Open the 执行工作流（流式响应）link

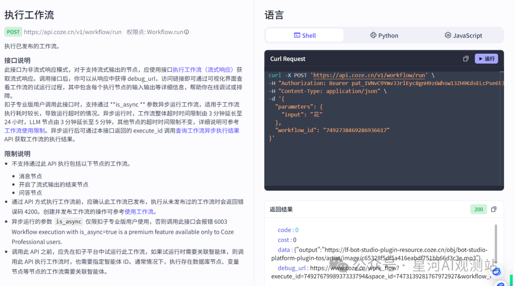click(204, 70)
